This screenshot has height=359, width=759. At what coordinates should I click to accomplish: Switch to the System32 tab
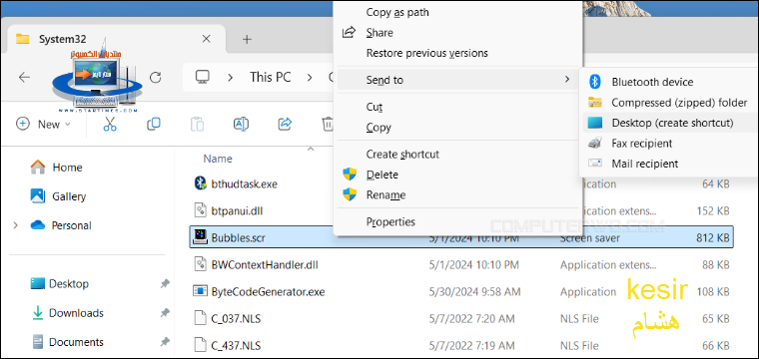115,39
